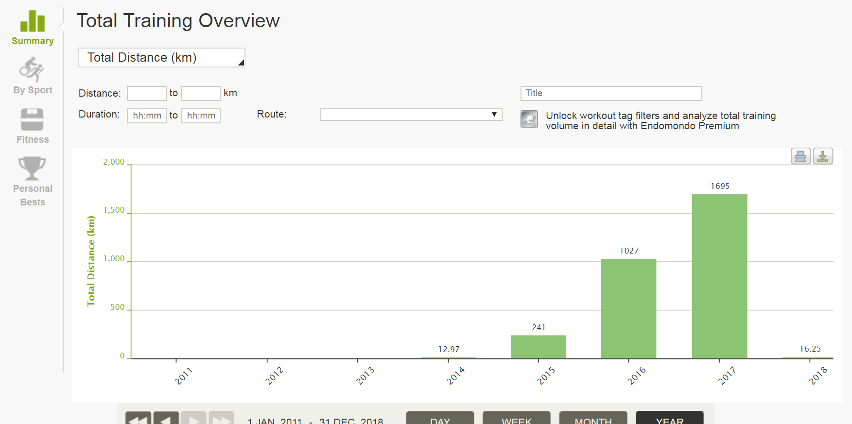Screen dimensions: 852x424
Task: Jump back with the fast rewind button
Action: click(x=138, y=418)
